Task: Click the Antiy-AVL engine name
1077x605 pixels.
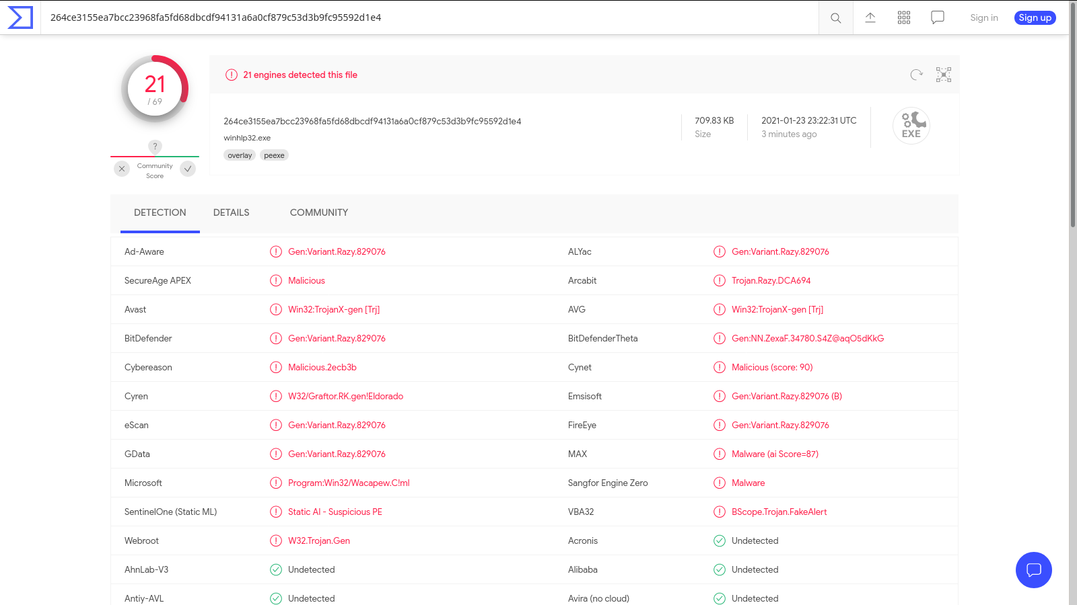Action: [144, 598]
